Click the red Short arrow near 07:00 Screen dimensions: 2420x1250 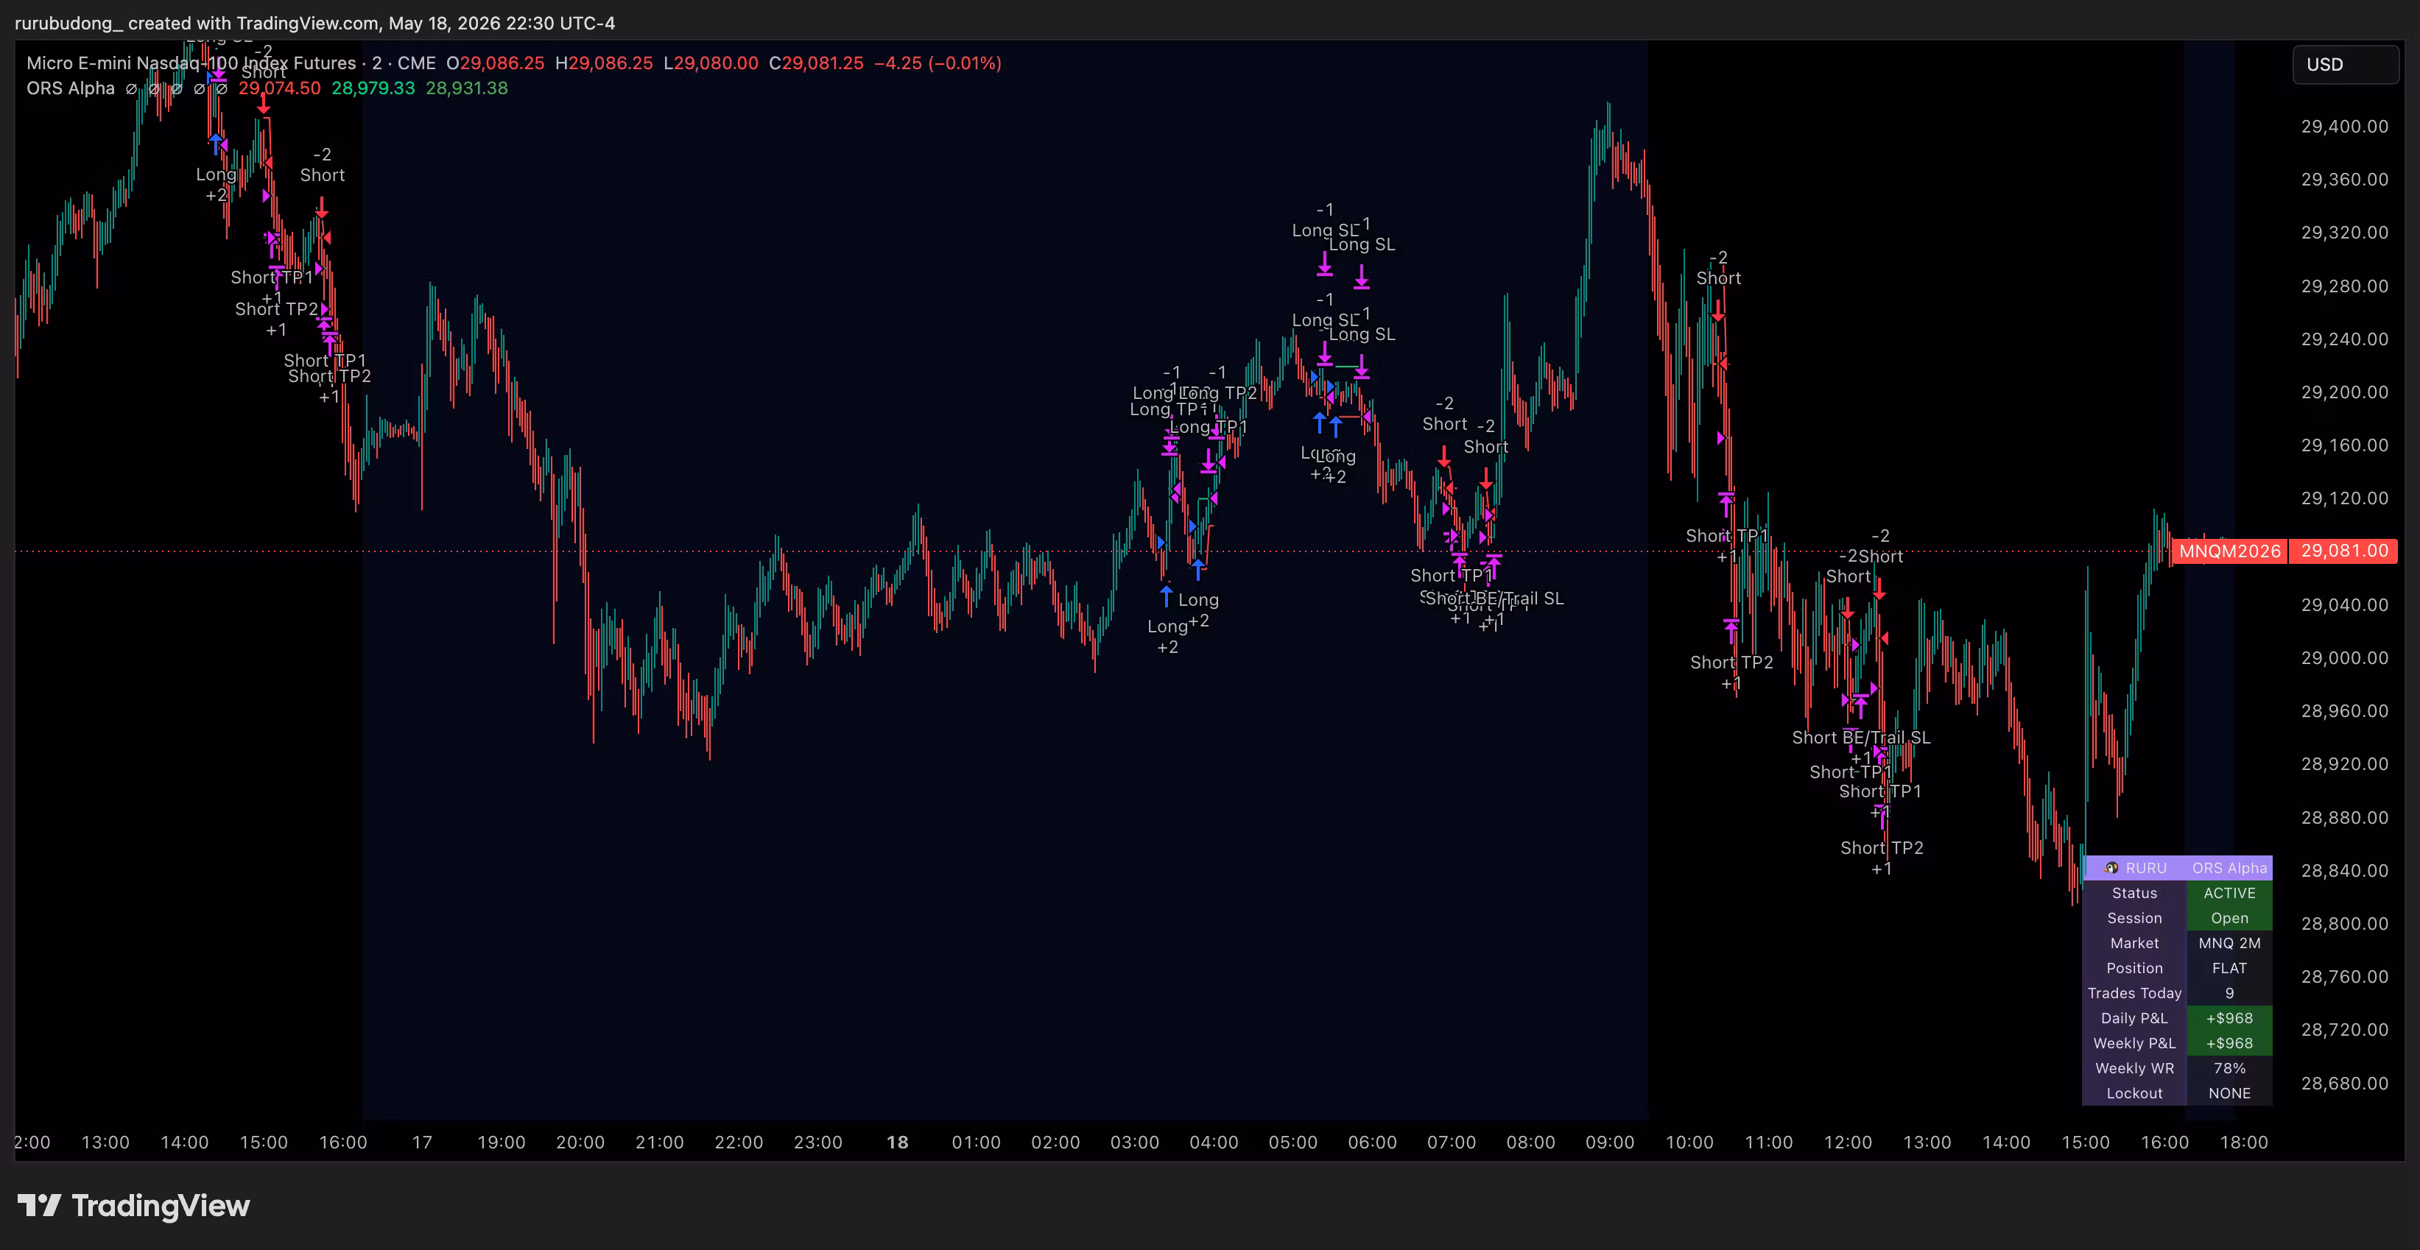coord(1444,457)
